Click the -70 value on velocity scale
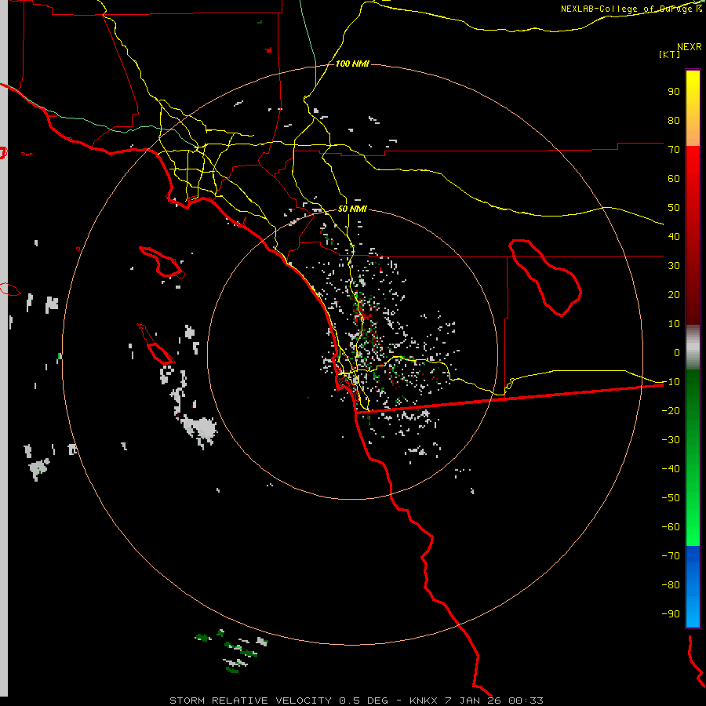Viewport: 706px width, 706px height. 671,556
